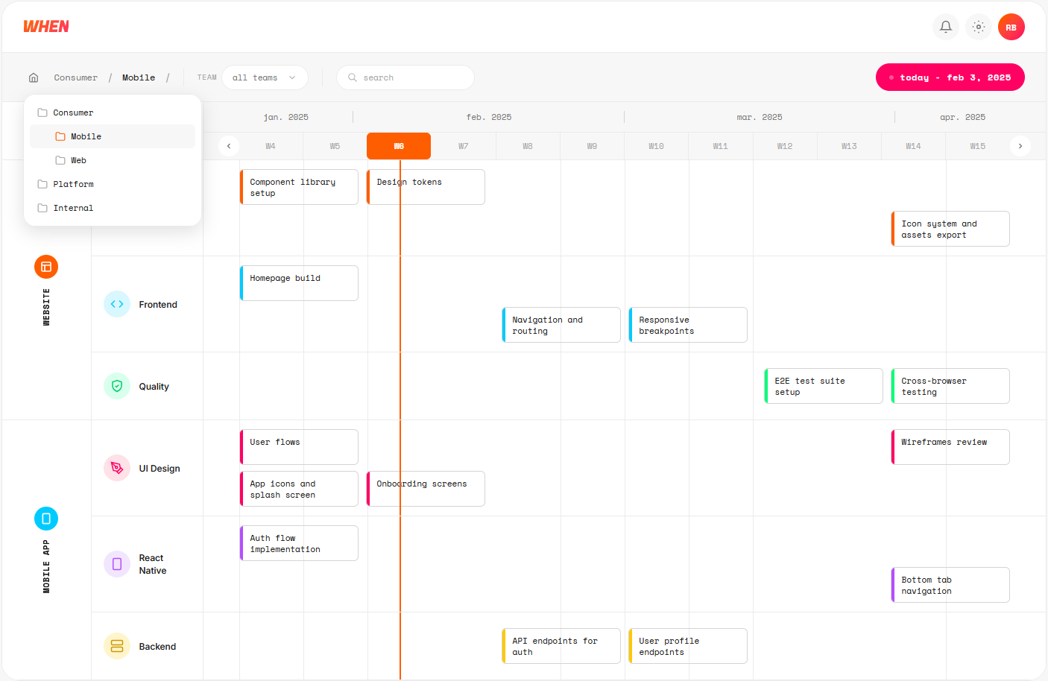The width and height of the screenshot is (1048, 681).
Task: Click the WHEN logo
Action: pos(46,26)
